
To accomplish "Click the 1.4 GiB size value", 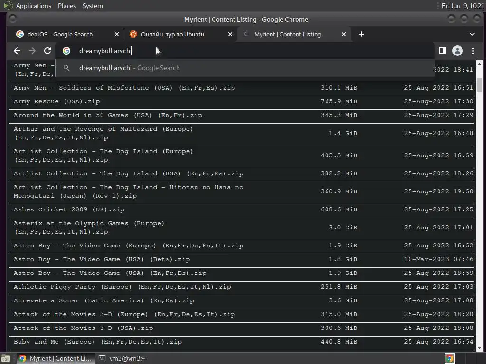I will coord(343,133).
